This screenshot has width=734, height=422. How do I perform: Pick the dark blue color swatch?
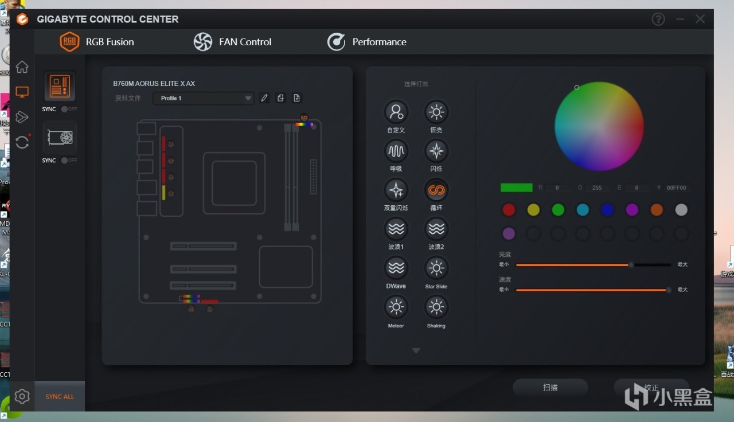pyautogui.click(x=607, y=210)
